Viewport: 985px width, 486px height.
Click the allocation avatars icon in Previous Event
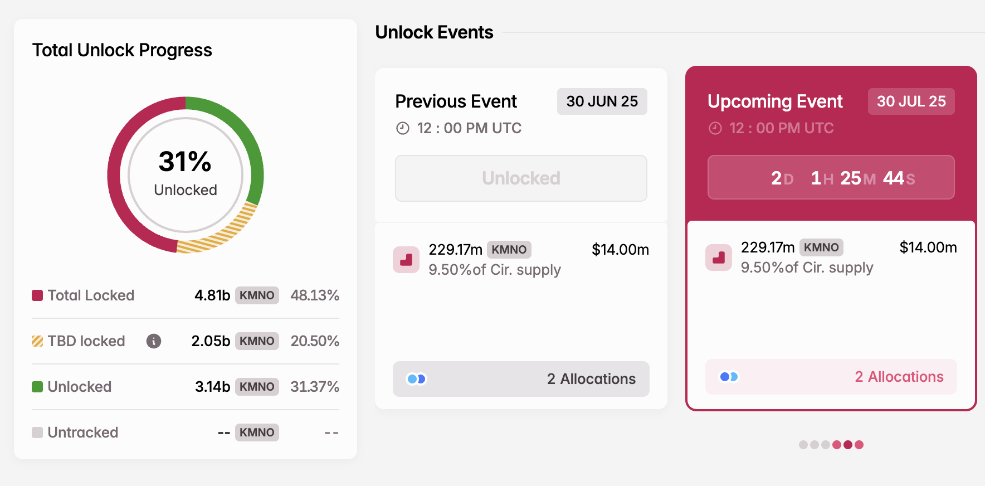416,378
